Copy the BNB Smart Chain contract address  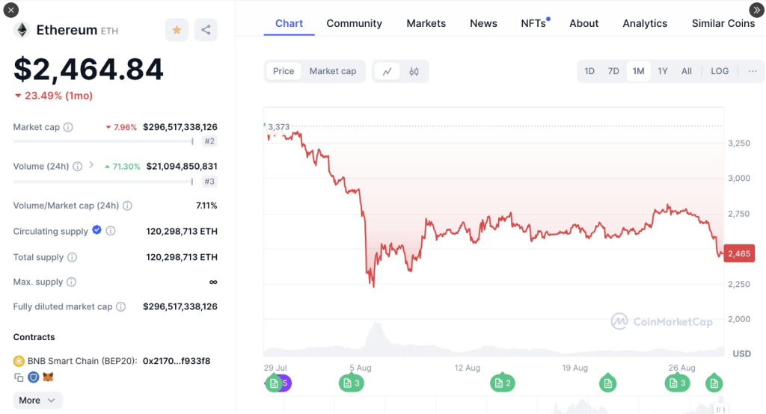click(19, 377)
